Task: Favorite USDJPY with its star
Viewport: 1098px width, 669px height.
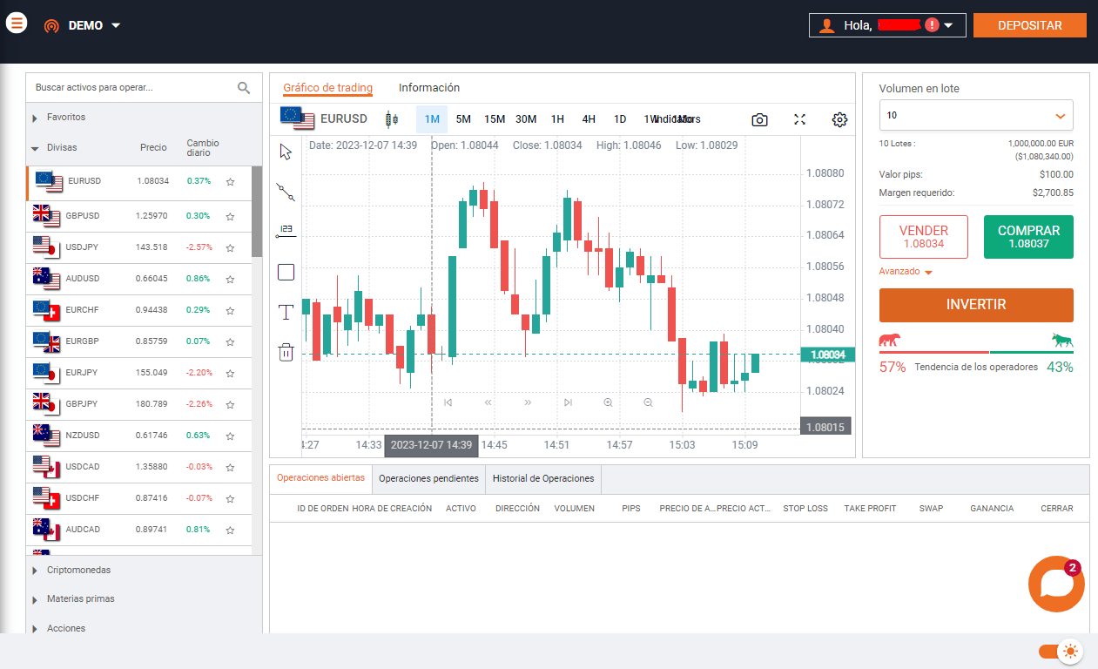Action: click(x=230, y=247)
